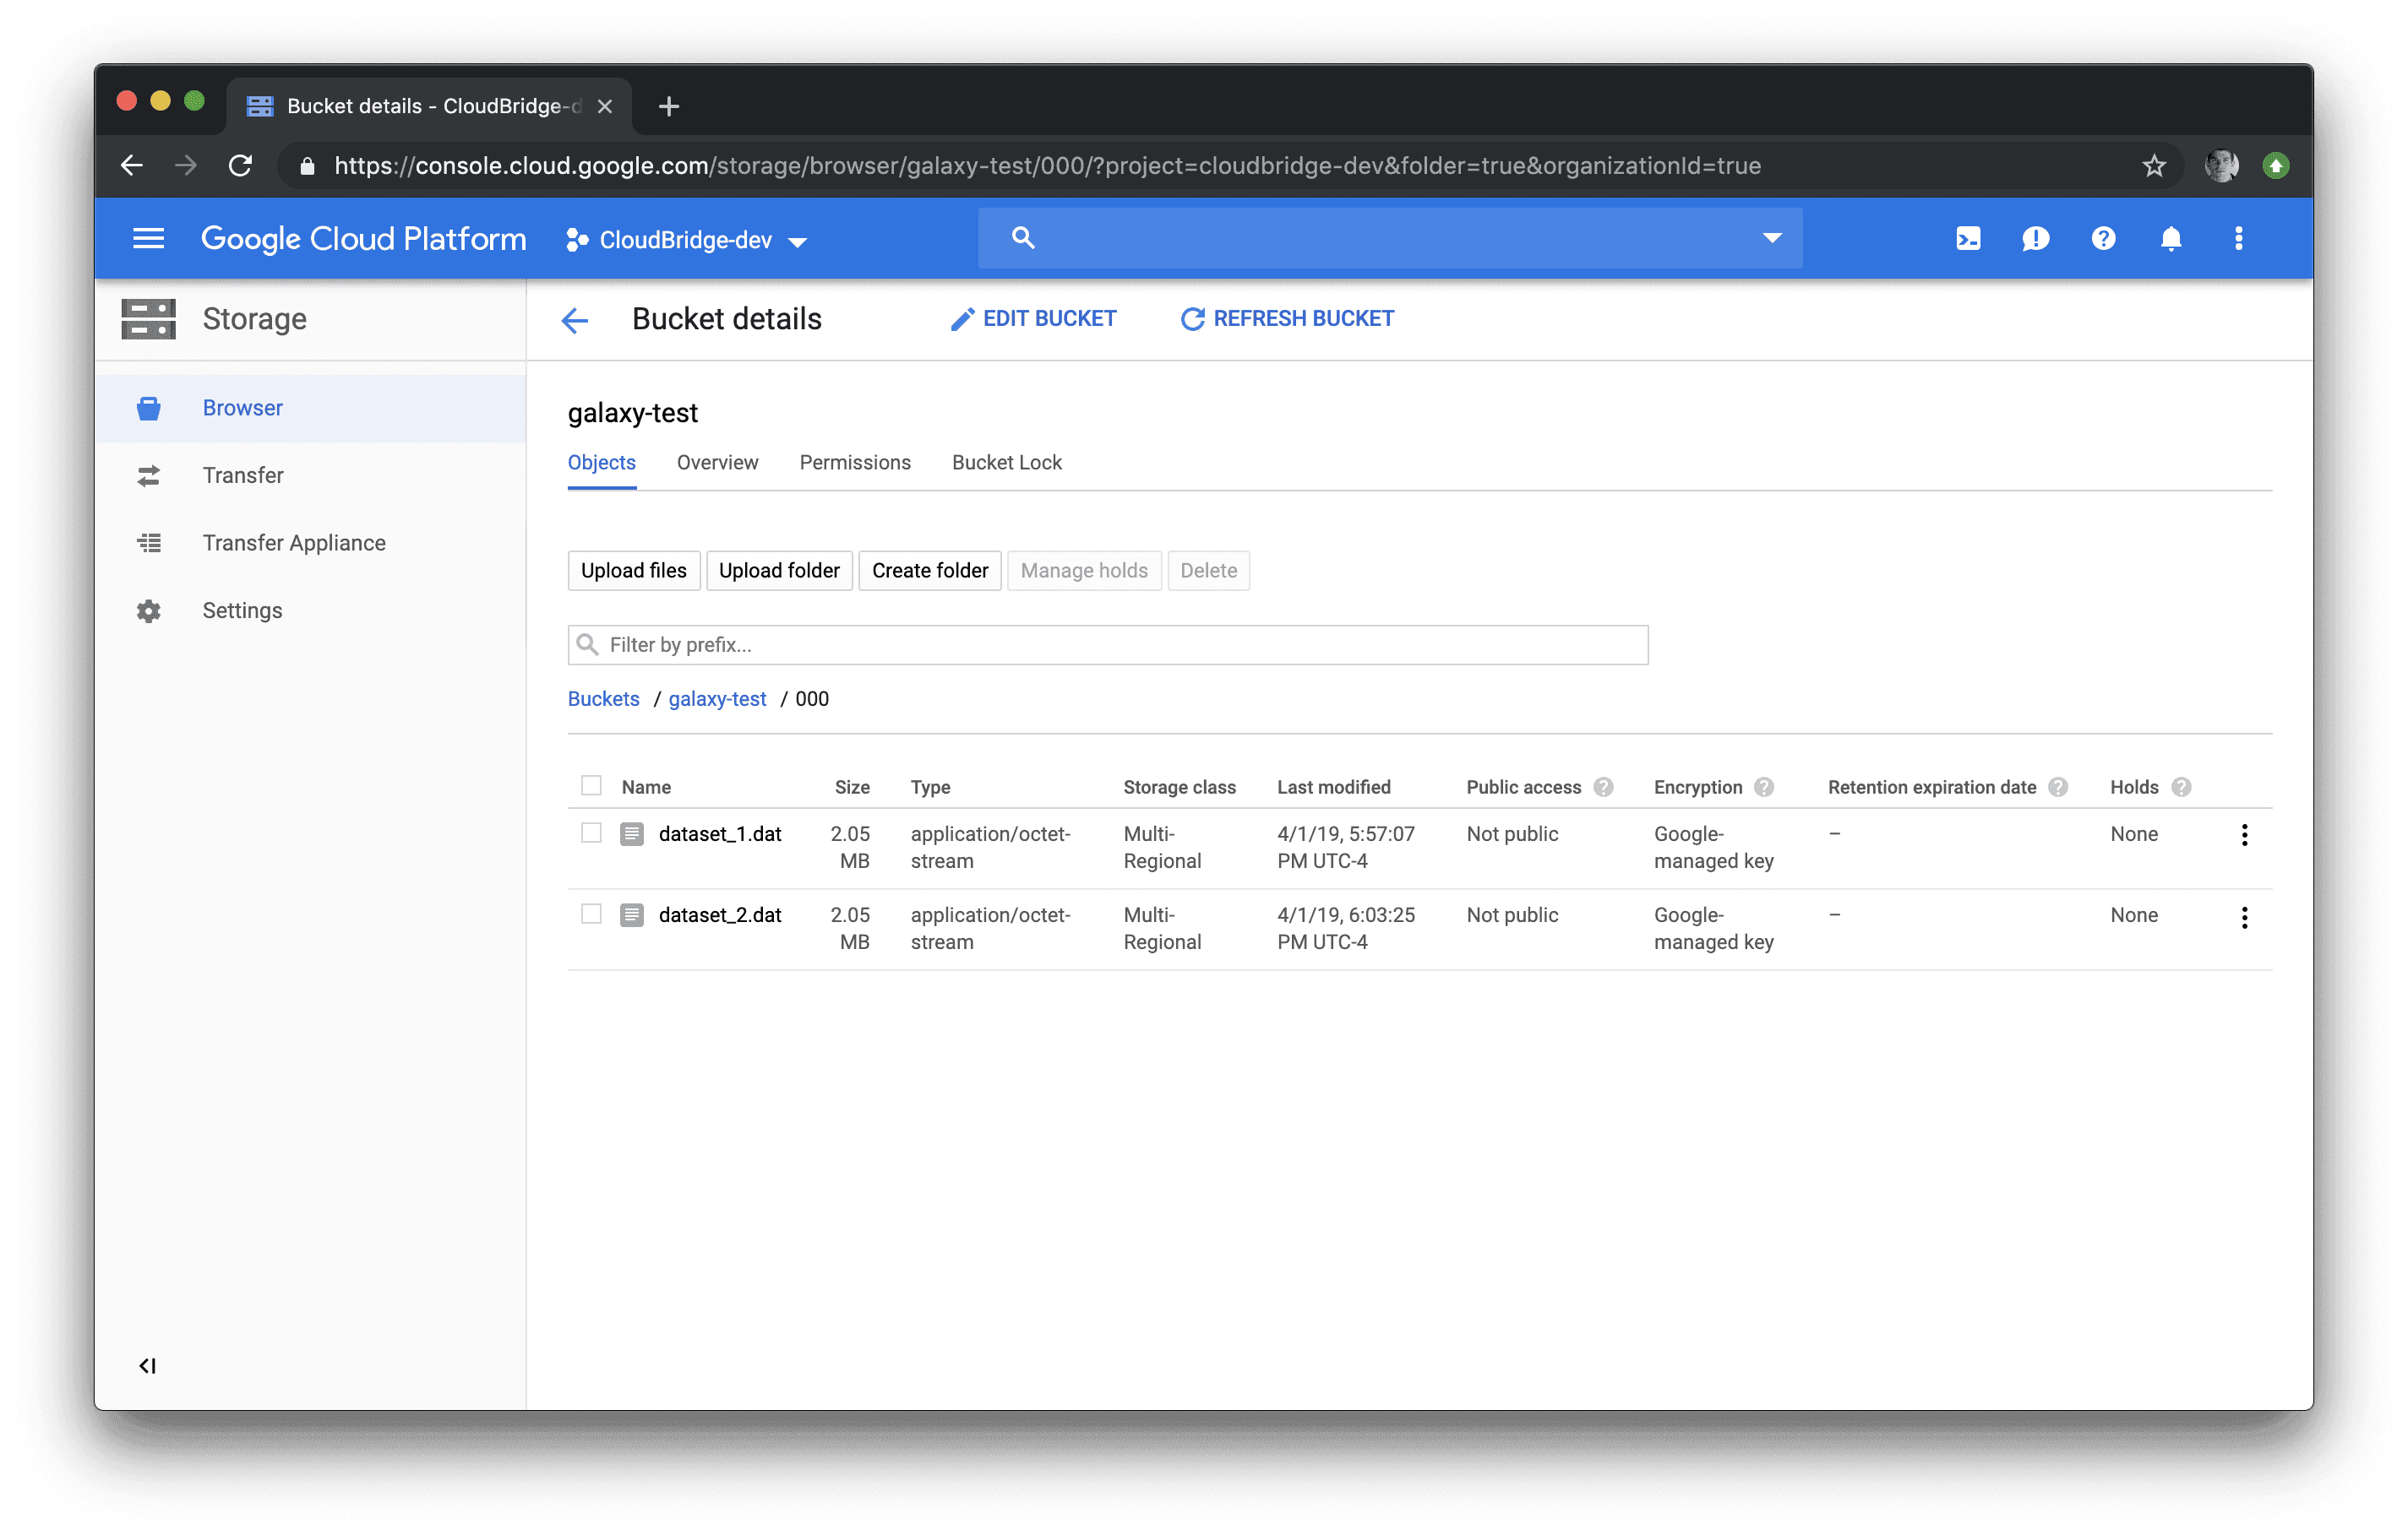Viewport: 2408px width, 1535px height.
Task: Expand the search bar dropdown arrow
Action: (x=1771, y=239)
